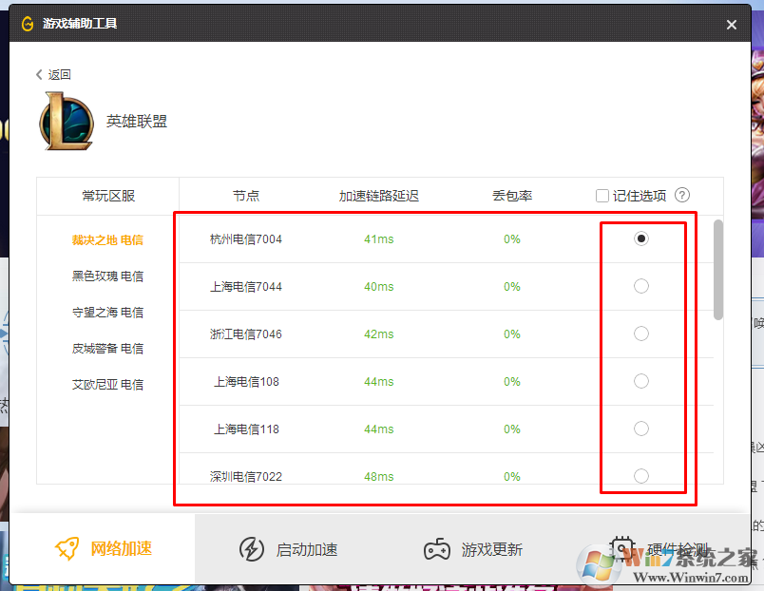Click the 常玩区服 column header
Image resolution: width=764 pixels, height=591 pixels.
pyautogui.click(x=108, y=196)
